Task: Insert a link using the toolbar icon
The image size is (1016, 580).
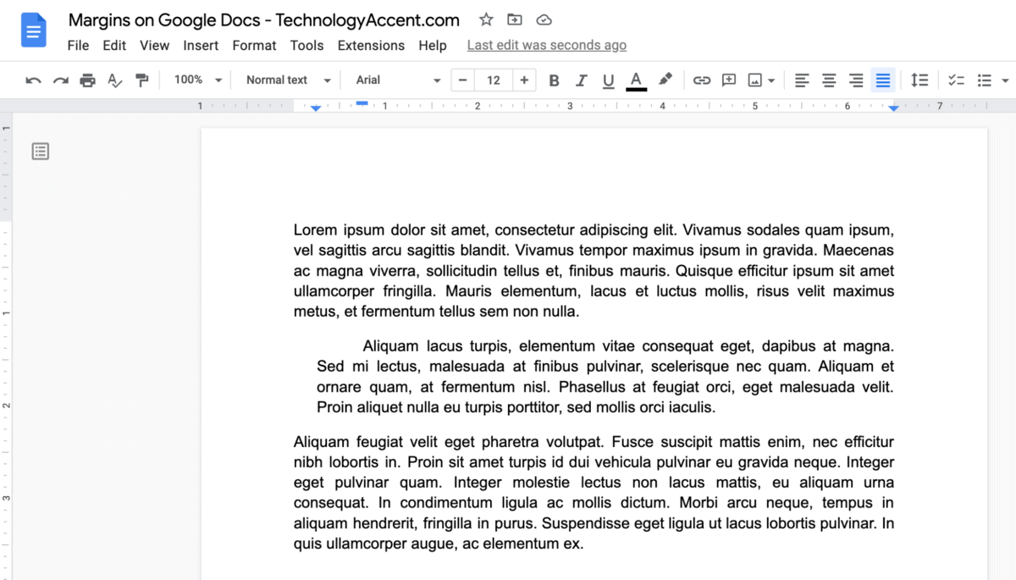Action: pyautogui.click(x=701, y=80)
